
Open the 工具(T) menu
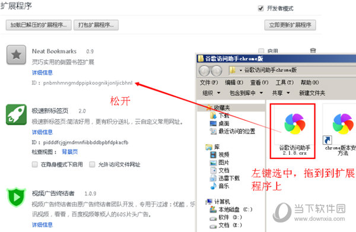[285, 82]
